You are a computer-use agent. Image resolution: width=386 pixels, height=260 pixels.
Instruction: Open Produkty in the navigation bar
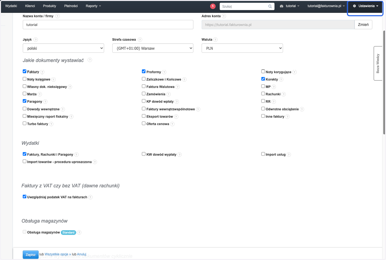[x=50, y=6]
